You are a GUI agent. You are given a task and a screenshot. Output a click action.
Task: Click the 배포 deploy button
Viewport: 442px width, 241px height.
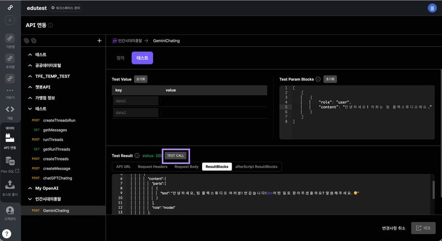423,228
